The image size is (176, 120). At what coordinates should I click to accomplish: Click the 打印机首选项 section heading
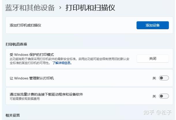16,44
